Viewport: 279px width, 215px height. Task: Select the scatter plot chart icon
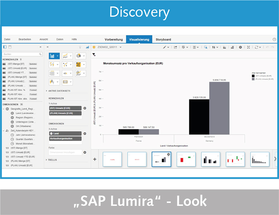pos(65,64)
